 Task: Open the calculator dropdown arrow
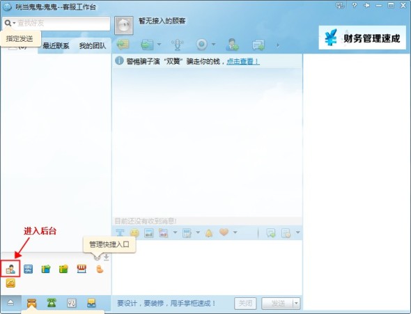[198, 233]
